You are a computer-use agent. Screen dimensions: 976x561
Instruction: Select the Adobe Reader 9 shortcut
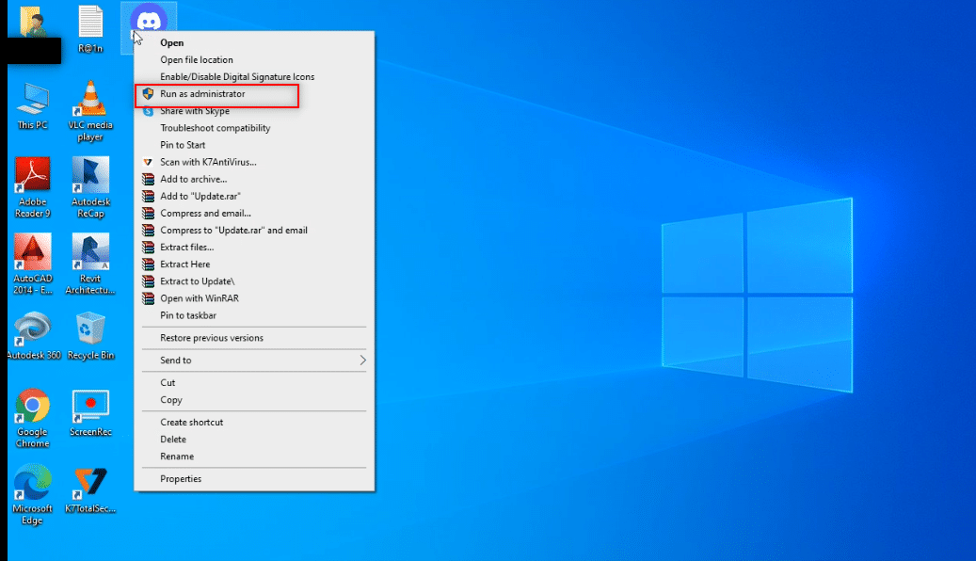32,186
